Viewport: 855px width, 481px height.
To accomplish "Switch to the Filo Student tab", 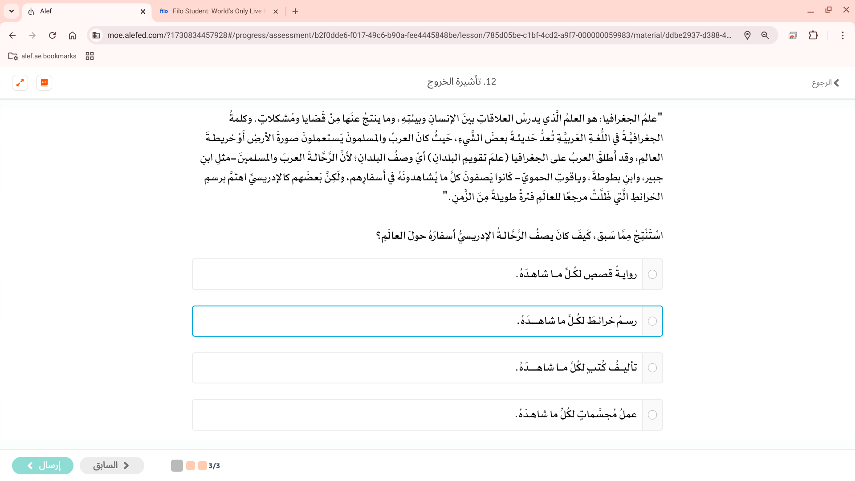I will click(218, 12).
